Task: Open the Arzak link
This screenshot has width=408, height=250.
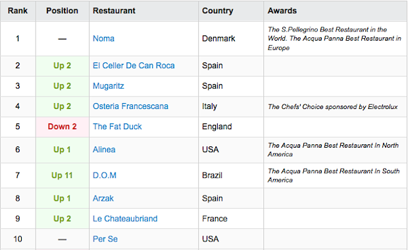Action: coord(103,198)
